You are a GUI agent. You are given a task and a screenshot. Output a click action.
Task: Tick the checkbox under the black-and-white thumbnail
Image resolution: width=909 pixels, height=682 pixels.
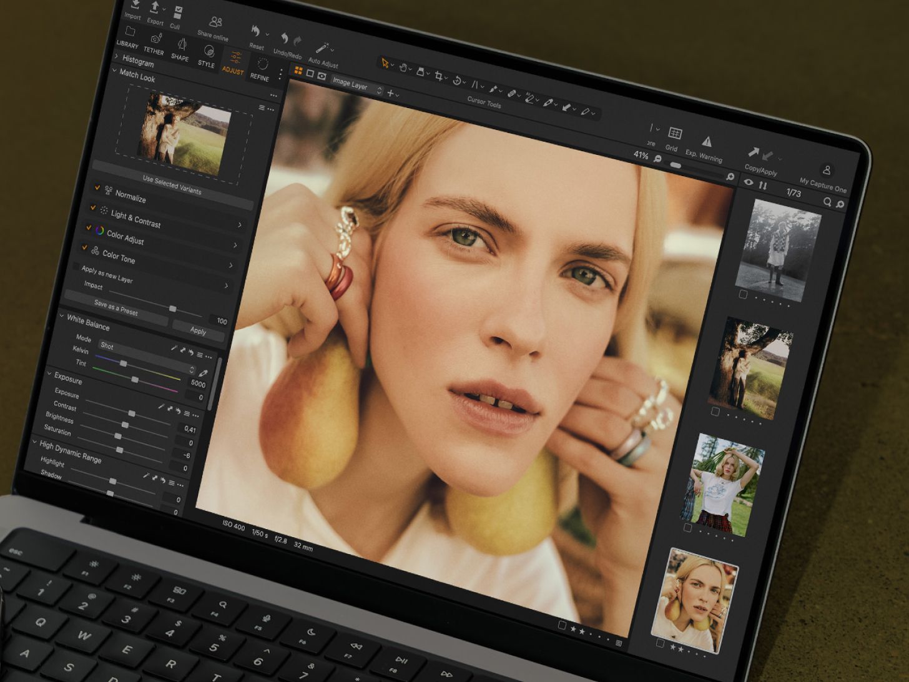[743, 294]
